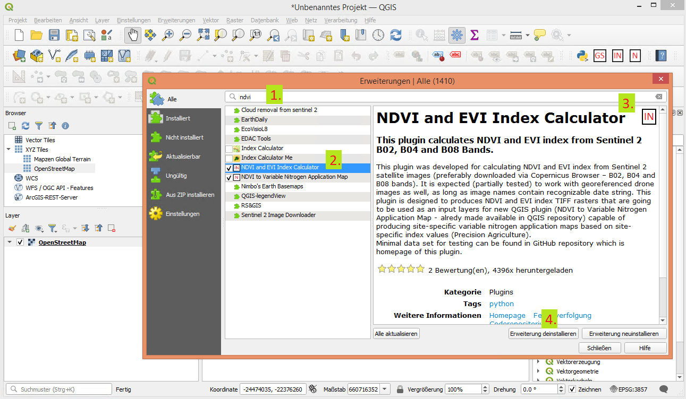Viewport: 686px width, 399px height.
Task: Open plugin manager Einstellungen tab
Action: (184, 214)
